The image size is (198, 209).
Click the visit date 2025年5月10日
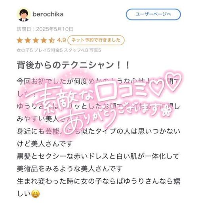pos(55,29)
